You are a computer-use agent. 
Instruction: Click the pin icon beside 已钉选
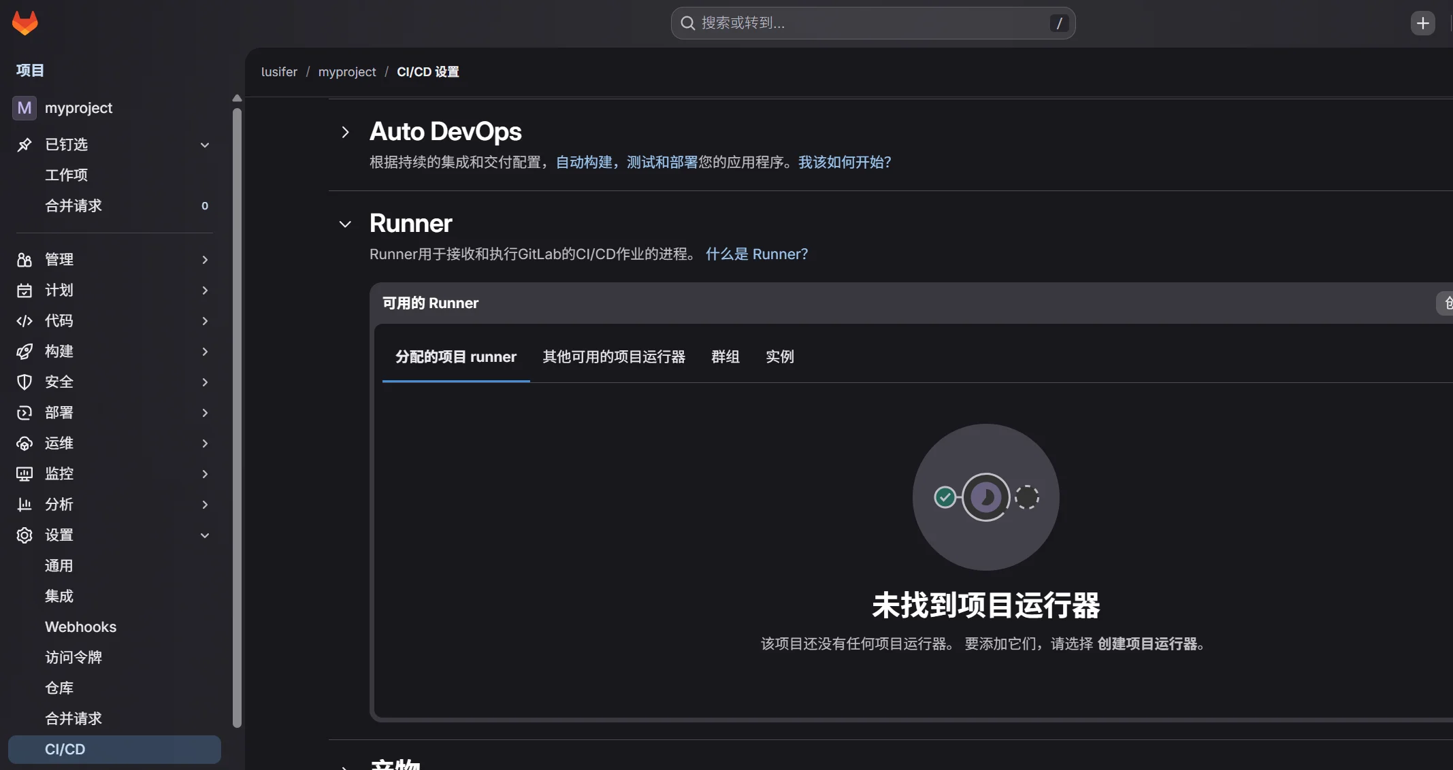pos(25,144)
